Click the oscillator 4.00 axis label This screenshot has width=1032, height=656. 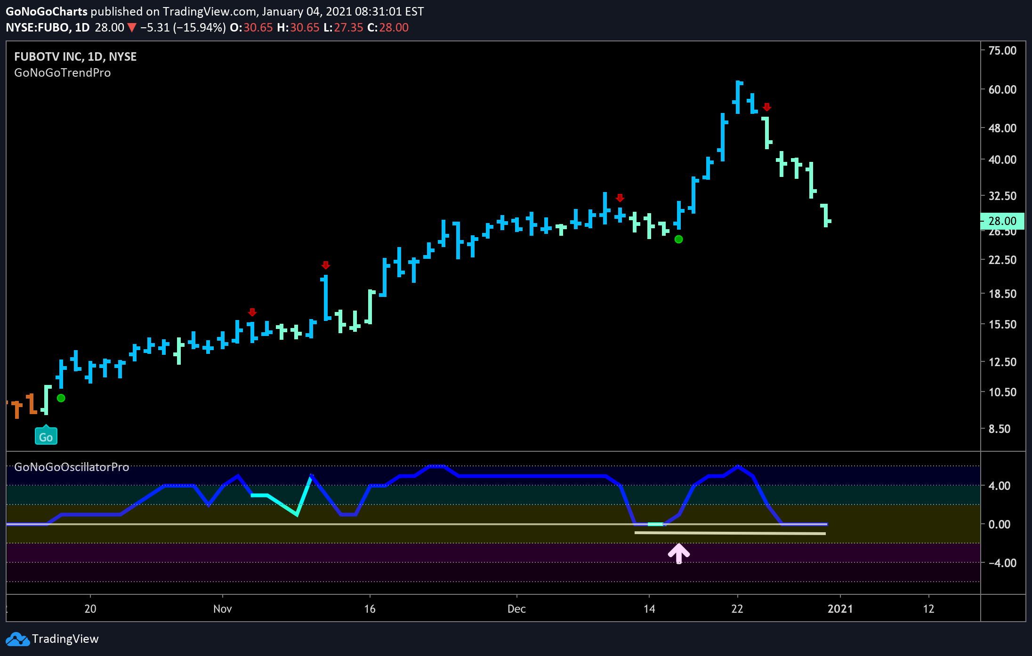coord(999,486)
